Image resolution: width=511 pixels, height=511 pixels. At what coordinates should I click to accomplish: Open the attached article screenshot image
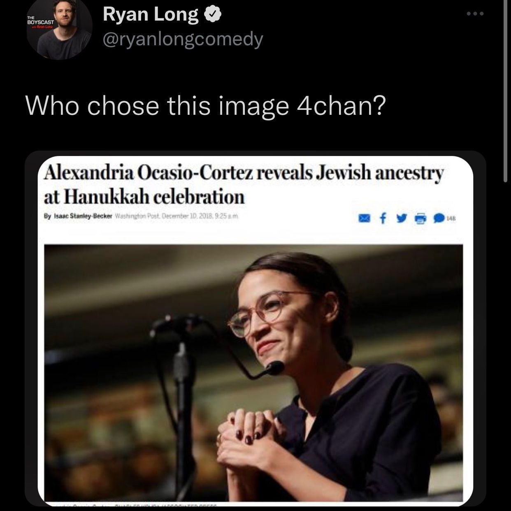[x=255, y=328]
